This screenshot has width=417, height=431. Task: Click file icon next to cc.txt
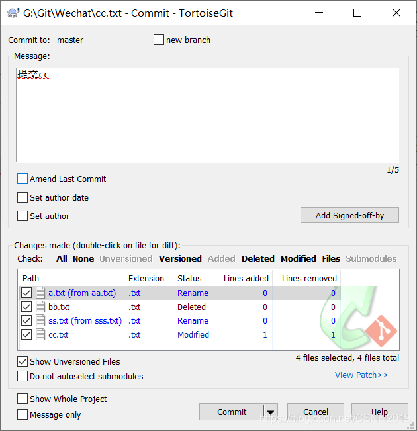[40, 335]
